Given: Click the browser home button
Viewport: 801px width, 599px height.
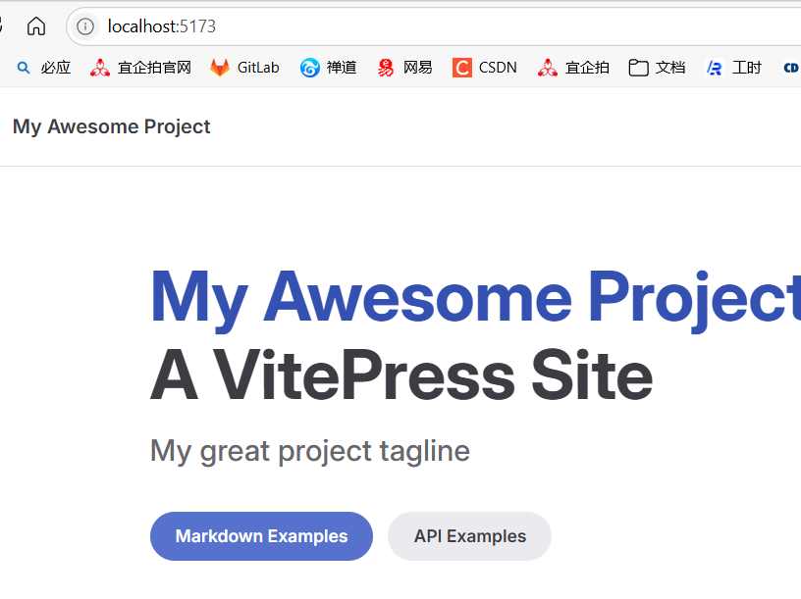Looking at the screenshot, I should click(x=35, y=27).
